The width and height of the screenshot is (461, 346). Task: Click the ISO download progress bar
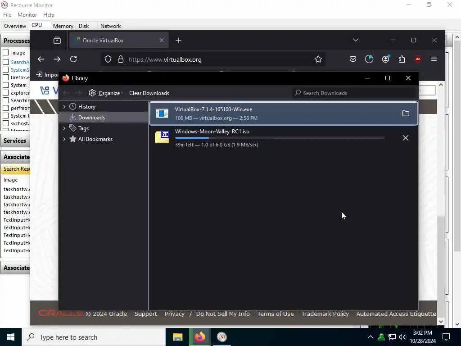pyautogui.click(x=280, y=138)
